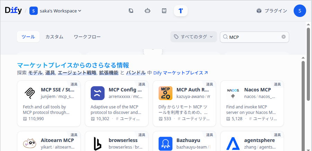
Task: Click the Nacos MCP plugin icon
Action: [233, 93]
